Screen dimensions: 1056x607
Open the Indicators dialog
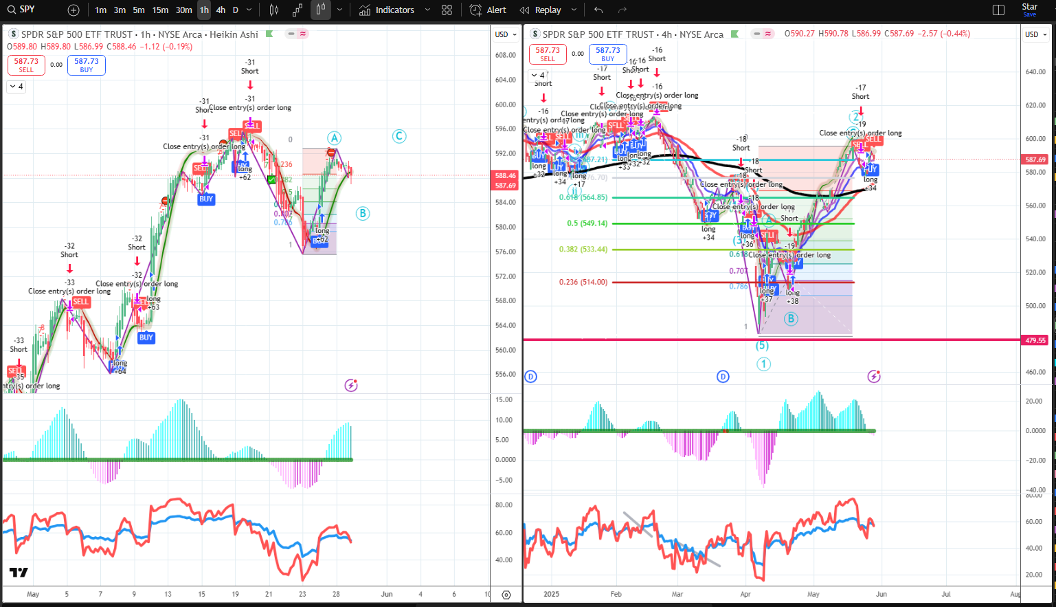pyautogui.click(x=387, y=10)
